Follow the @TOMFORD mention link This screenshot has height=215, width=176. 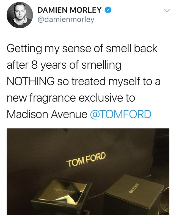pyautogui.click(x=121, y=114)
